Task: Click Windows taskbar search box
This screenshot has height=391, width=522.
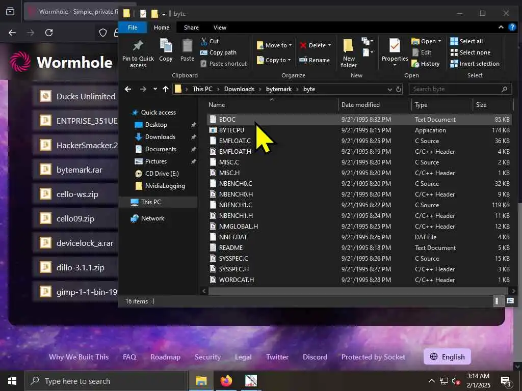Action: coord(106,381)
